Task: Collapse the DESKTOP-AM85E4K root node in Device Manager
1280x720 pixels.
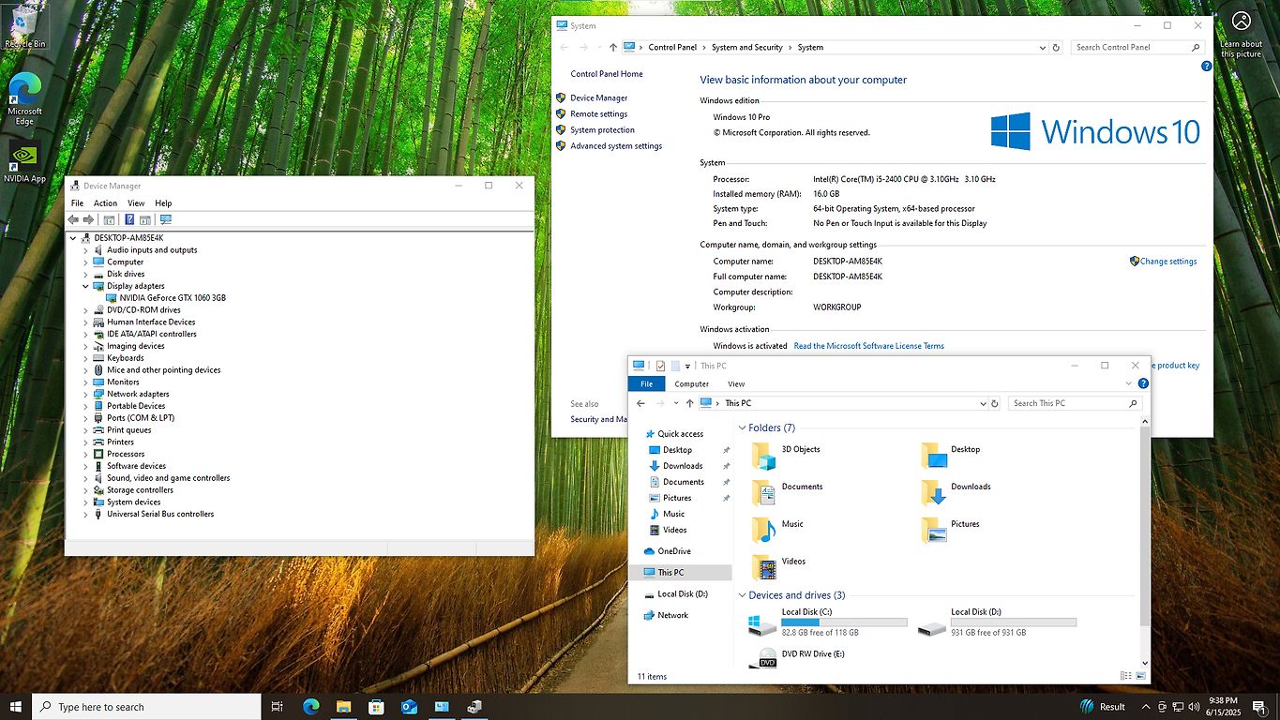Action: (73, 238)
